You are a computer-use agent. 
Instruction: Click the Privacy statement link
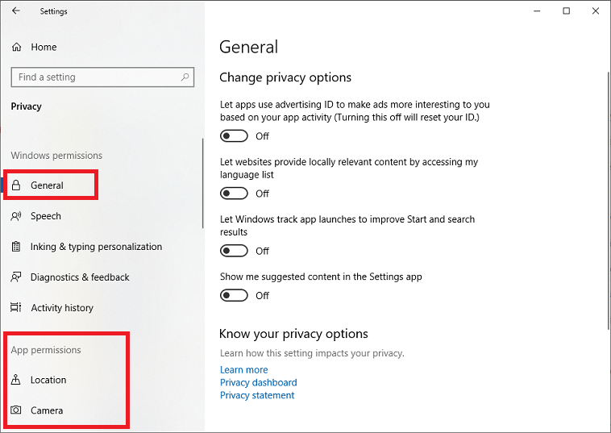(257, 396)
